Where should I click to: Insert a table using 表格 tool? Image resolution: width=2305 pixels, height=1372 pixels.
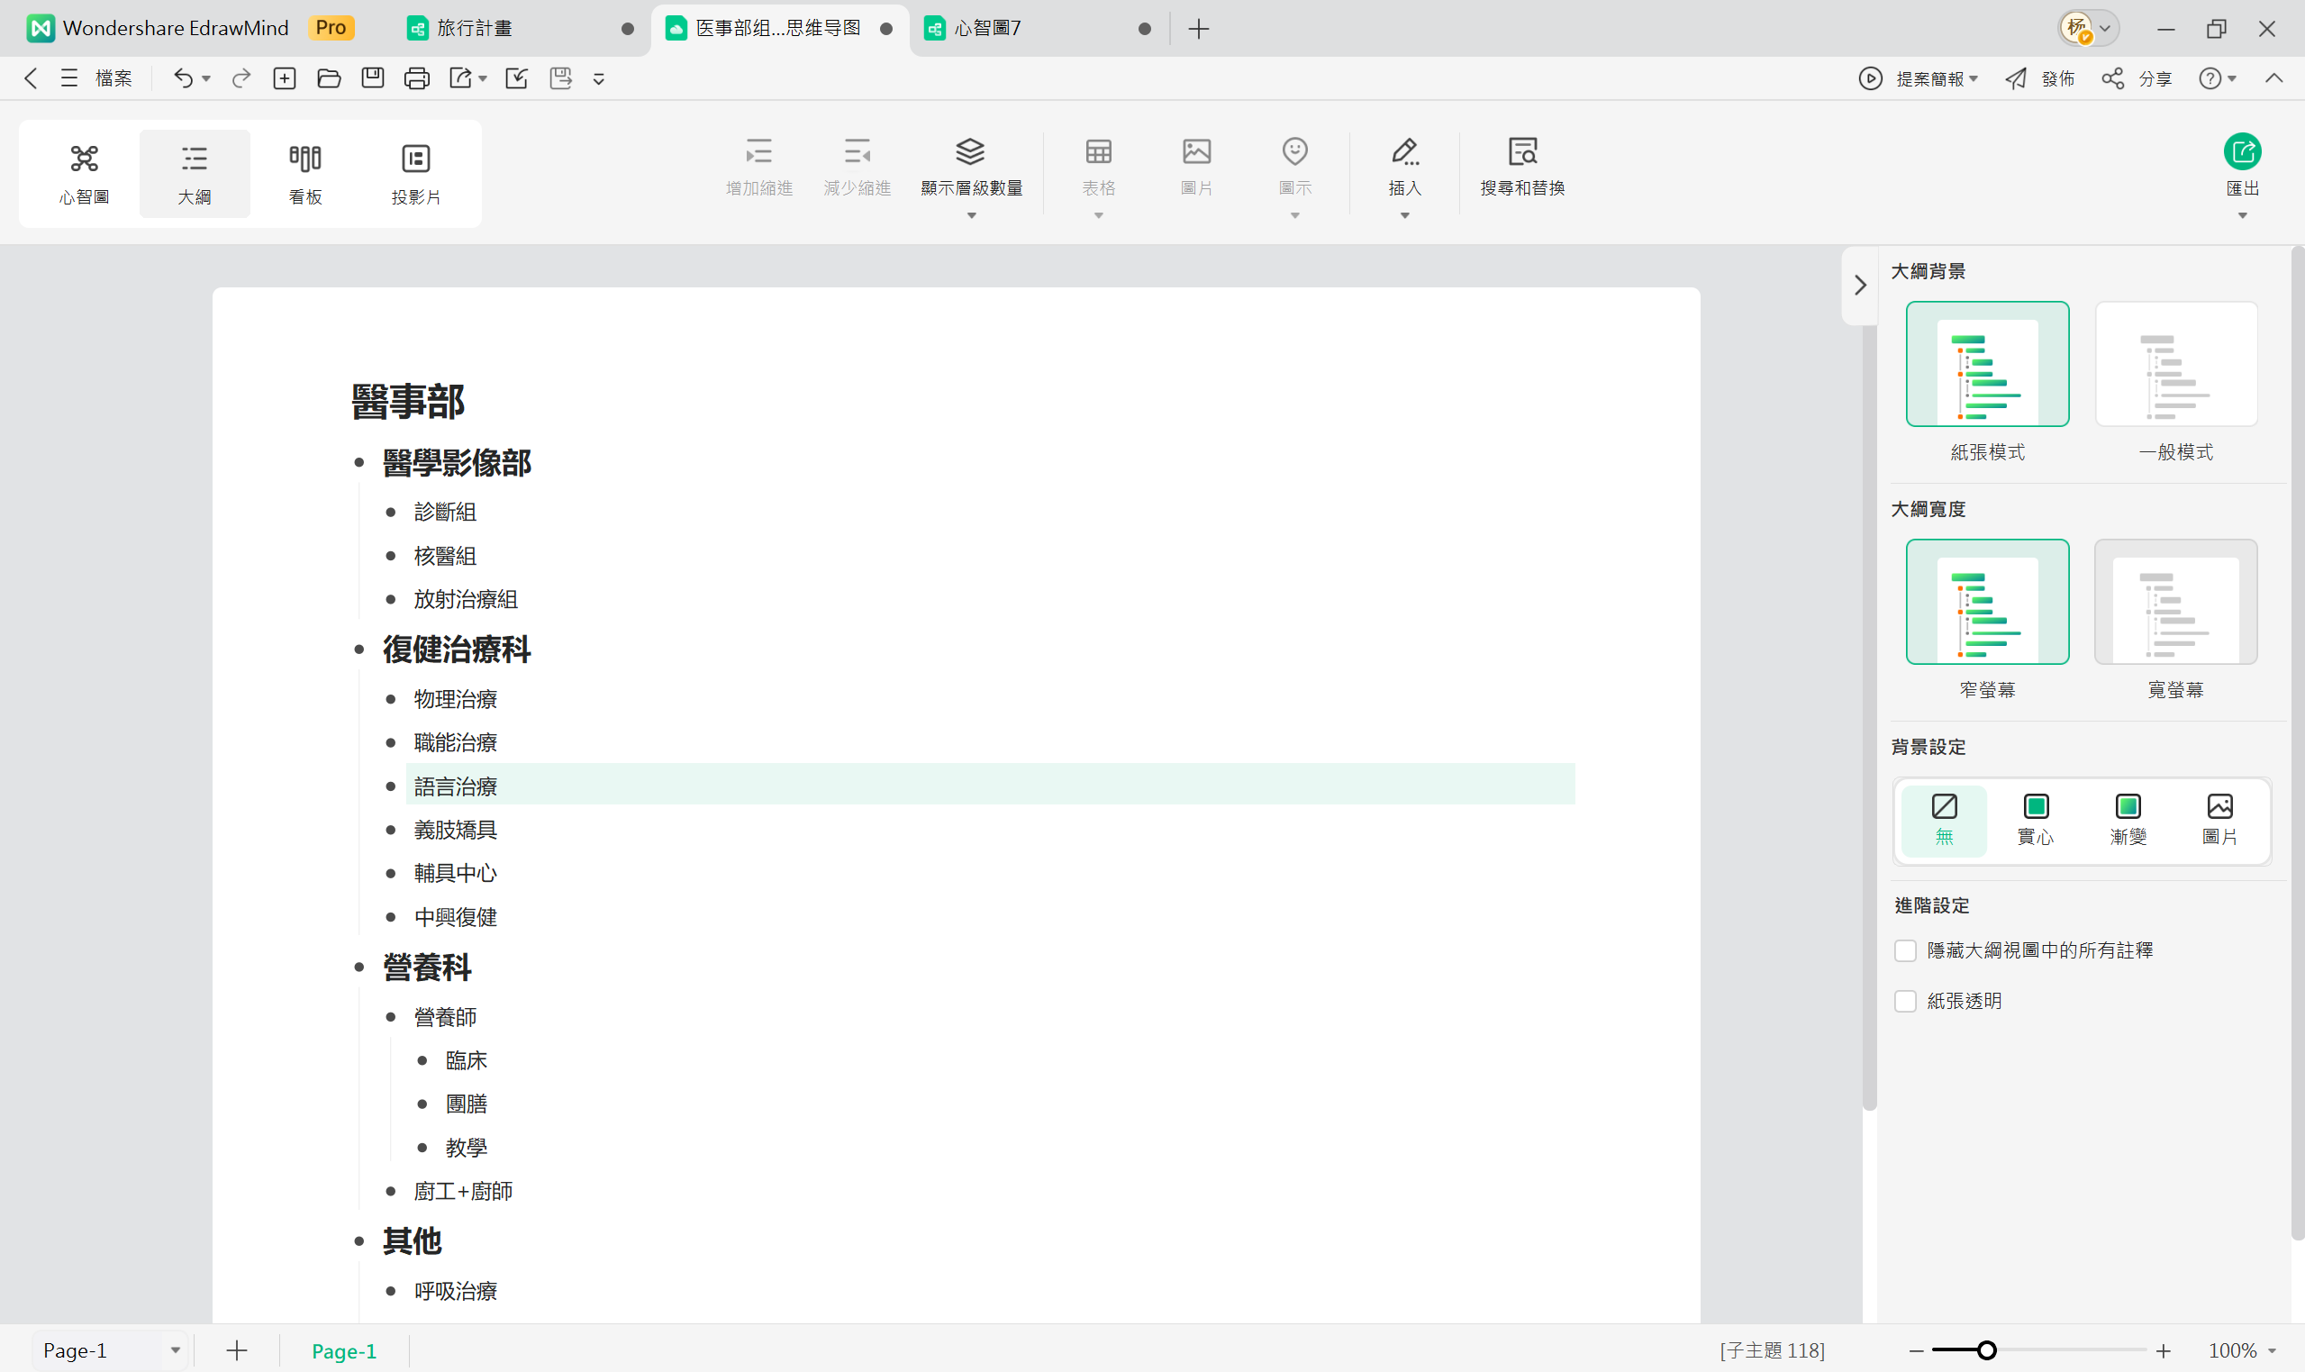click(x=1099, y=167)
